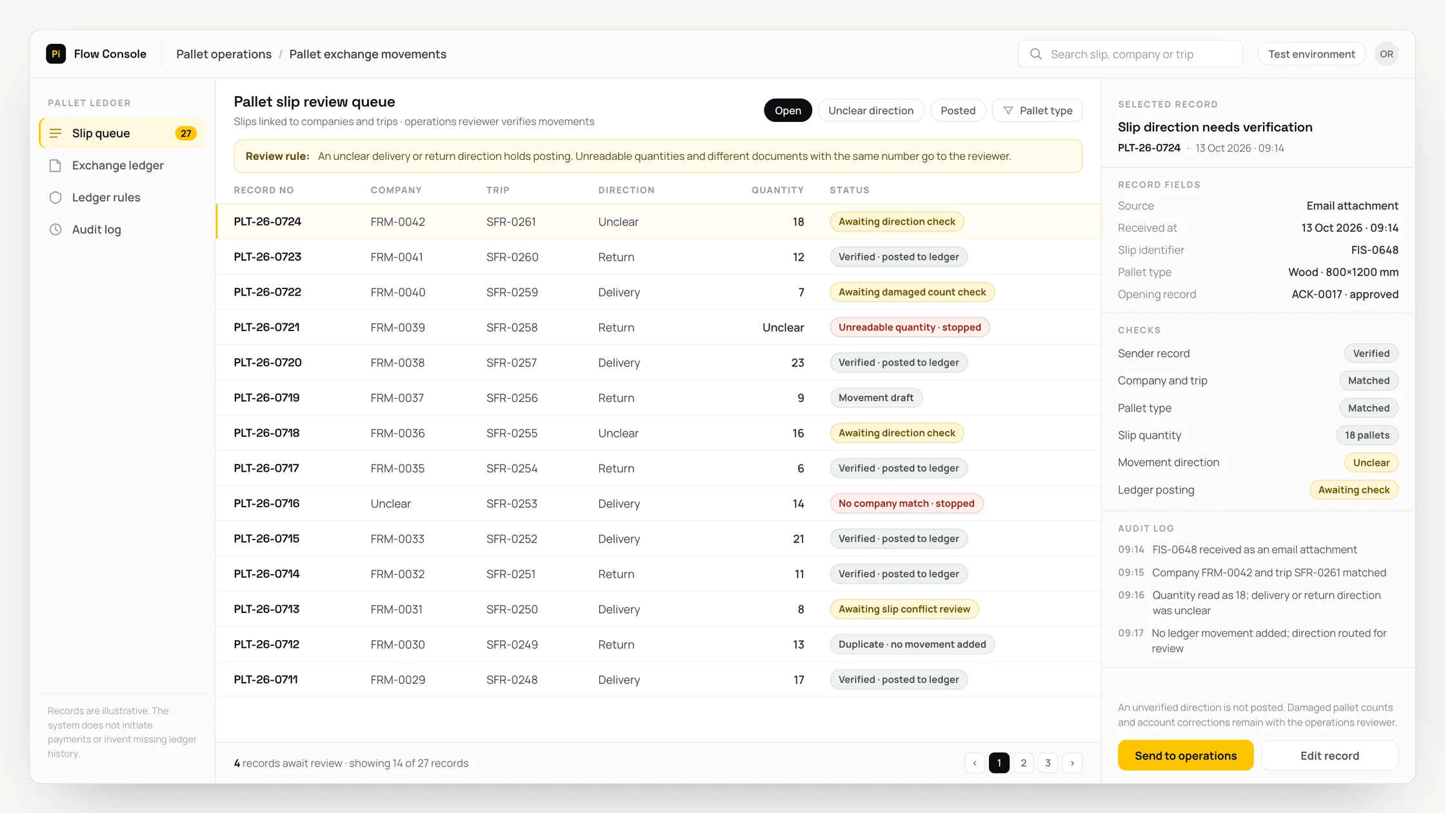The width and height of the screenshot is (1445, 813).
Task: Click Send to operations button
Action: click(1186, 755)
